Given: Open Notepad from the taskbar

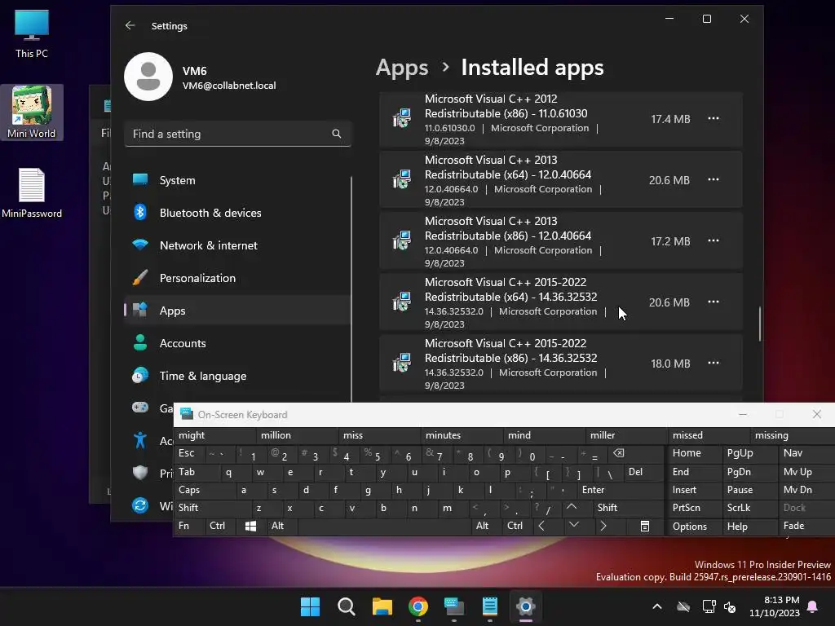Looking at the screenshot, I should click(x=489, y=606).
